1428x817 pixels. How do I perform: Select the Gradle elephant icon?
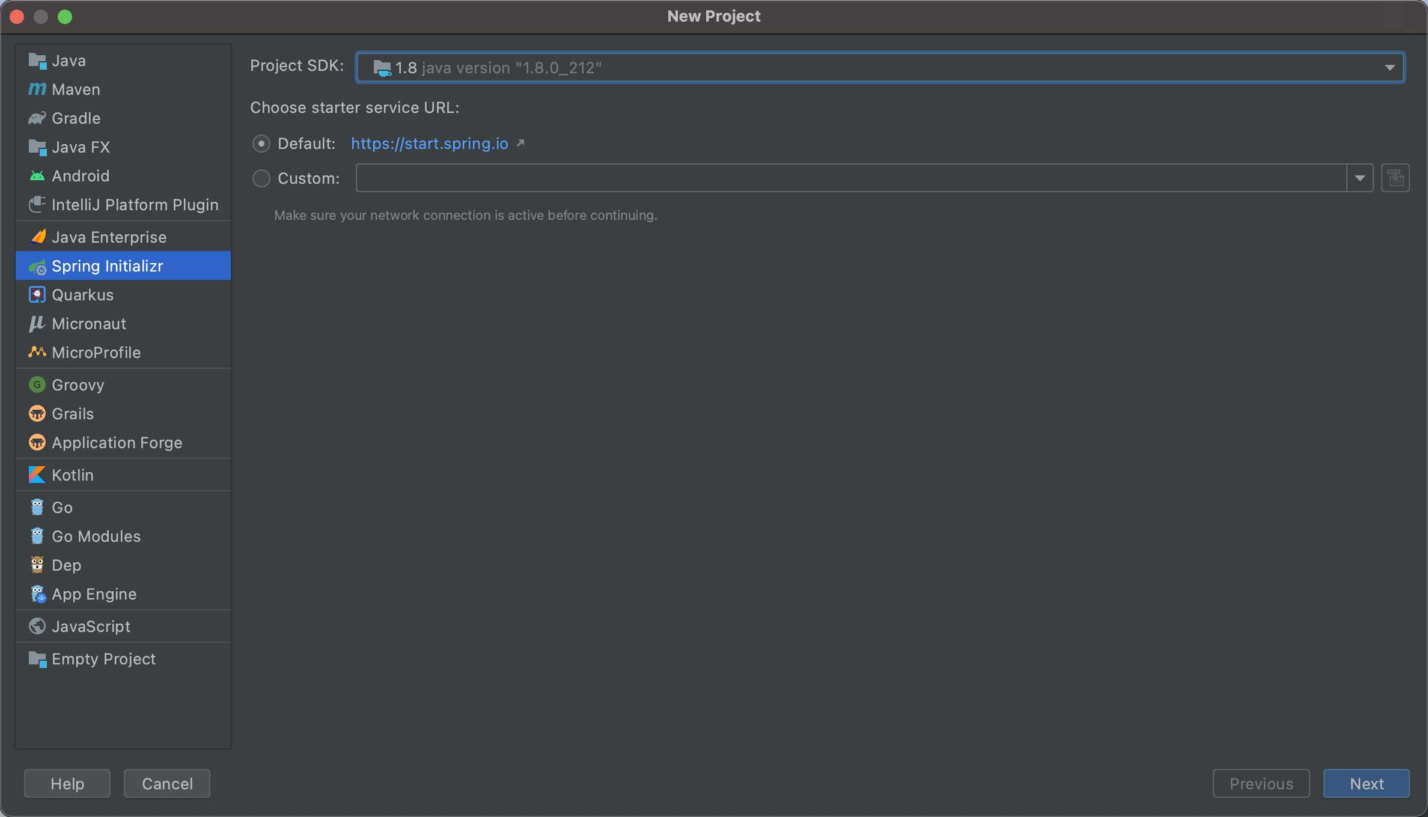pos(37,118)
